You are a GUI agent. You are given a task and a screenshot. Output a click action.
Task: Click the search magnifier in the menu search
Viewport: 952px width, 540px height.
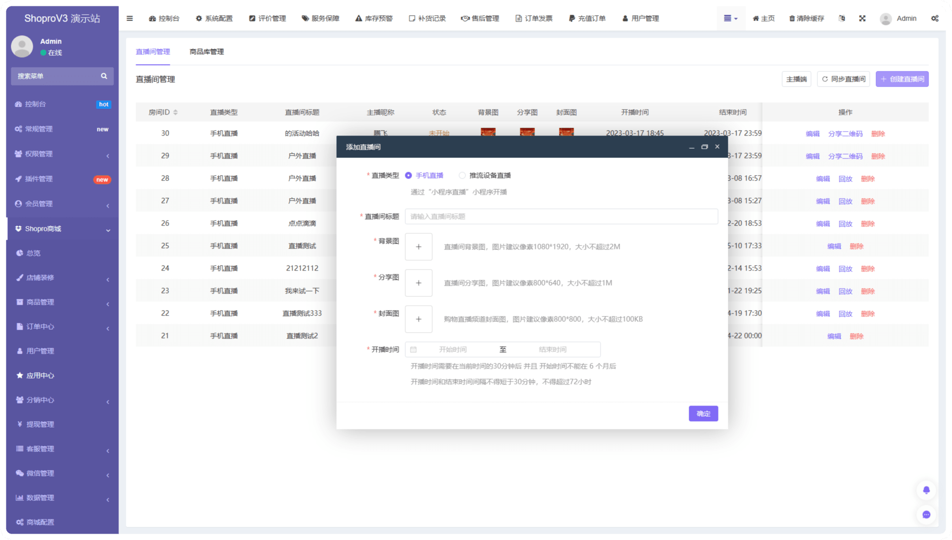(104, 76)
